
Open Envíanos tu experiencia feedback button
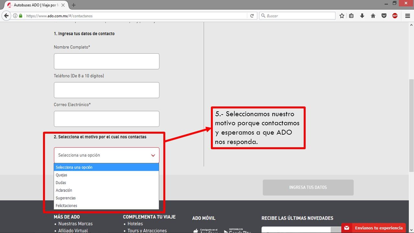click(374, 228)
